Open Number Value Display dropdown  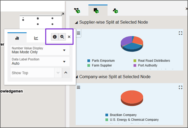click(x=40, y=50)
